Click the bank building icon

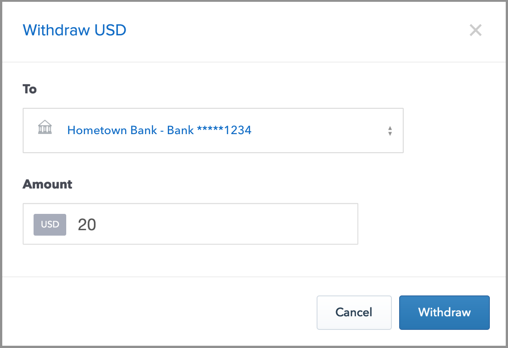coord(44,128)
